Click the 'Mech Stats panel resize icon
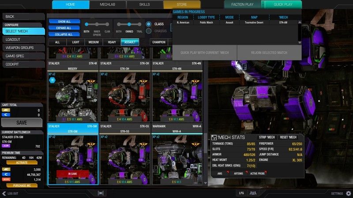 pyautogui.click(x=214, y=137)
